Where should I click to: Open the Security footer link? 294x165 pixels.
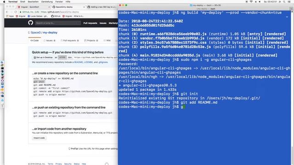[x=68, y=164]
